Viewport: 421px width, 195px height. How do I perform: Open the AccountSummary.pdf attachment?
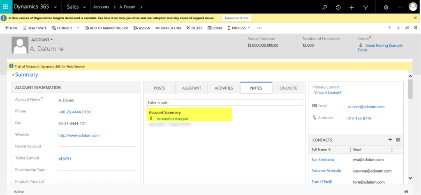[172, 119]
